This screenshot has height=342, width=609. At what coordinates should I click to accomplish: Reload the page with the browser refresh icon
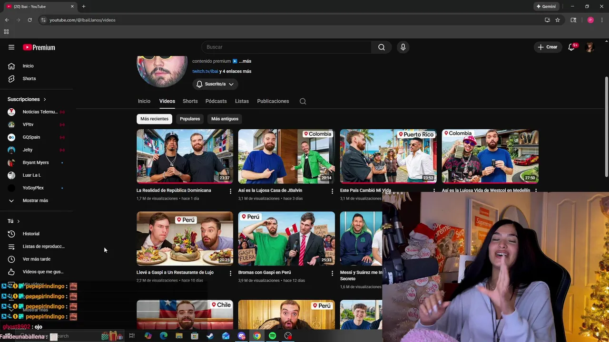[x=29, y=20]
